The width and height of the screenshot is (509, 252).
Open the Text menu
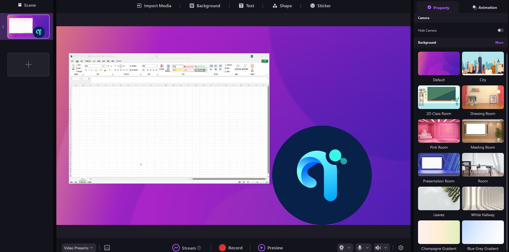tap(246, 6)
